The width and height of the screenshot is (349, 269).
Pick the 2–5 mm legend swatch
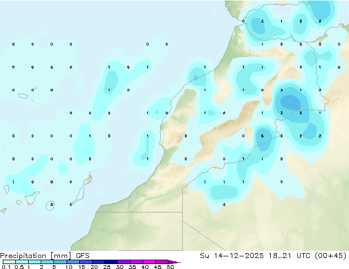[47, 262]
